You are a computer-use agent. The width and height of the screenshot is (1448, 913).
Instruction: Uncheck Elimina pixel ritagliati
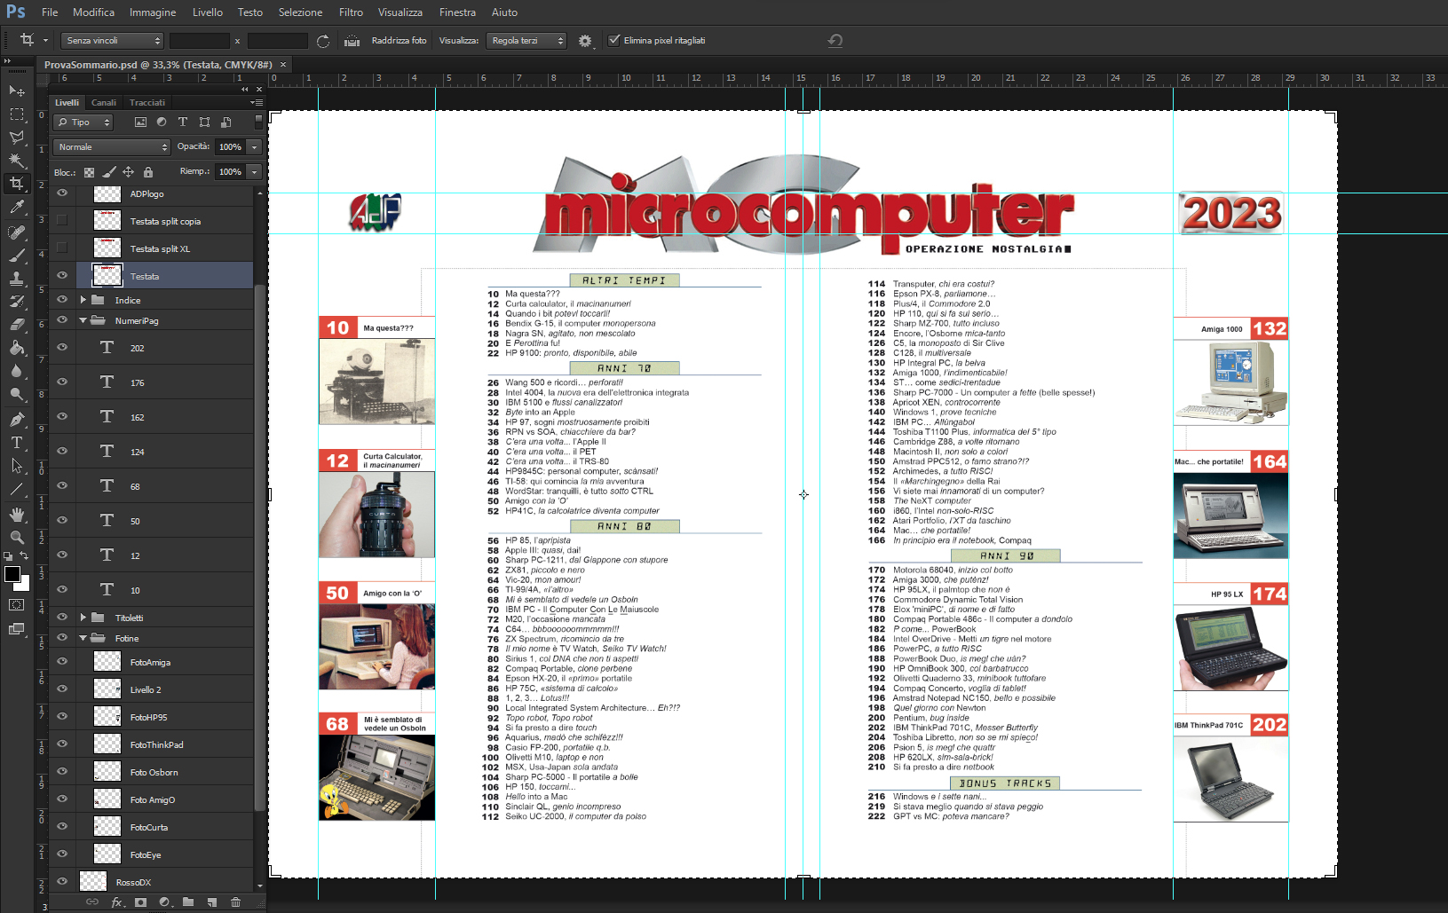[x=613, y=40]
